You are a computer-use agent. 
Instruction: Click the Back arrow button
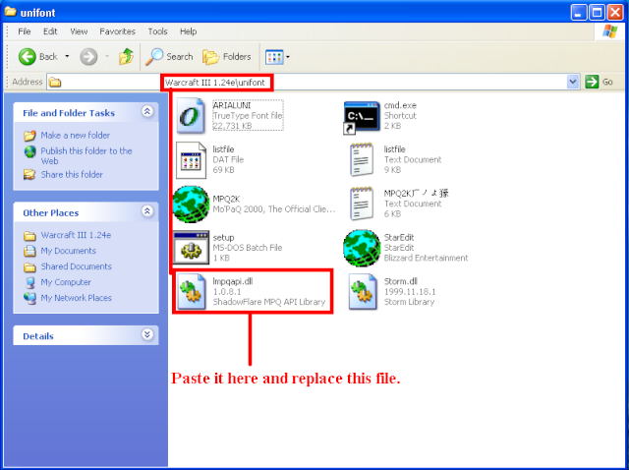tap(28, 57)
